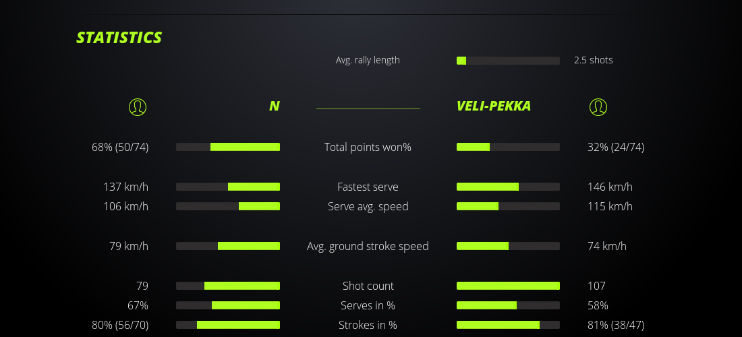Click Veli-Pekka's profile avatar icon

(598, 106)
